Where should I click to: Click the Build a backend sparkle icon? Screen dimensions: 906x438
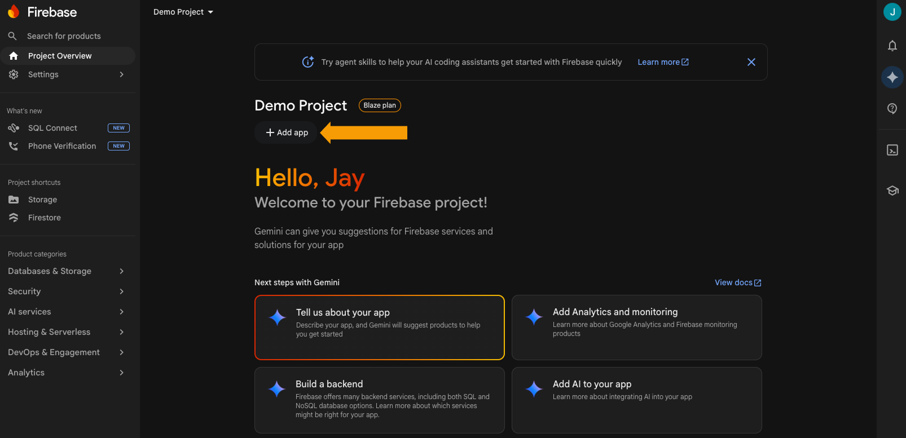coord(277,389)
